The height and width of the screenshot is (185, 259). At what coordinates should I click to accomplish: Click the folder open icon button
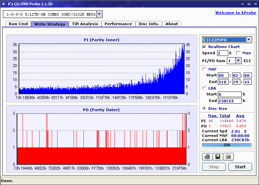[x=228, y=157]
